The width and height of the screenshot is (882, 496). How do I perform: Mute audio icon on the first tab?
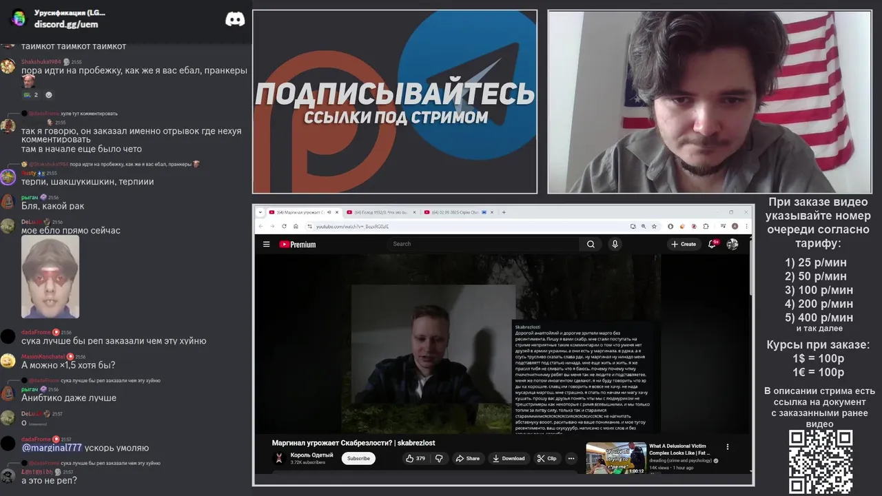(x=329, y=212)
